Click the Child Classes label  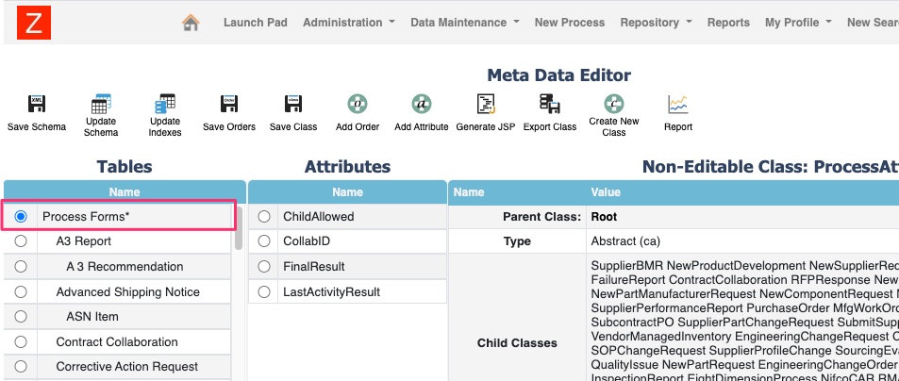[x=517, y=343]
